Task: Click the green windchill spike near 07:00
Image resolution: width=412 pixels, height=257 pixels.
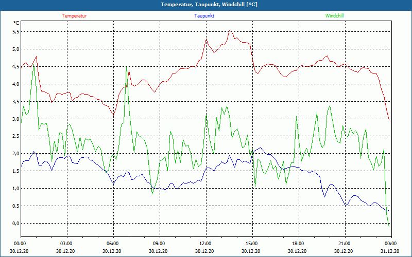Action: click(126, 67)
